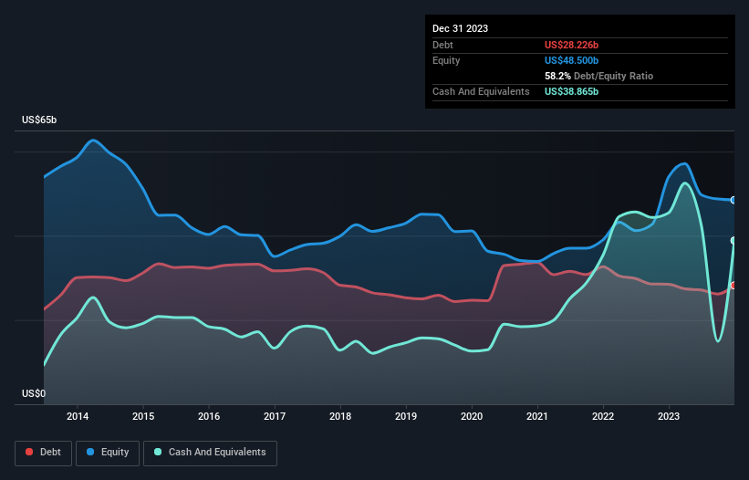Click the 2016 x-axis label

coord(209,416)
